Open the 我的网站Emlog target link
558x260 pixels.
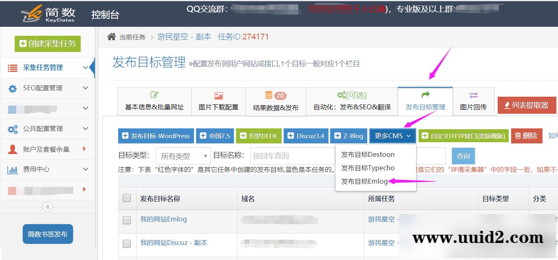click(x=163, y=219)
